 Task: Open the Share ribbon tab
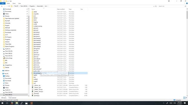(x=14, y=3)
